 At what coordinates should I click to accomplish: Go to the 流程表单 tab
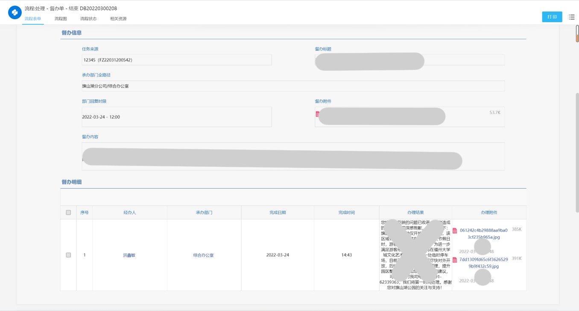pyautogui.click(x=33, y=19)
